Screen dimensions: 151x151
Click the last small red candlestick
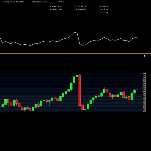pyautogui.click(x=137, y=90)
